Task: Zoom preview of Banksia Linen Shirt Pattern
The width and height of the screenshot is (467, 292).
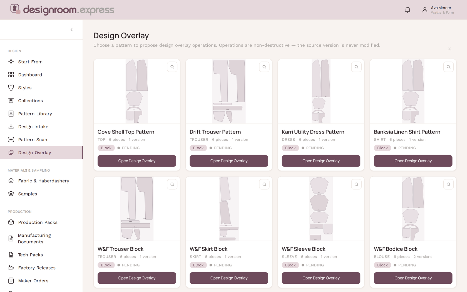Action: [x=448, y=67]
